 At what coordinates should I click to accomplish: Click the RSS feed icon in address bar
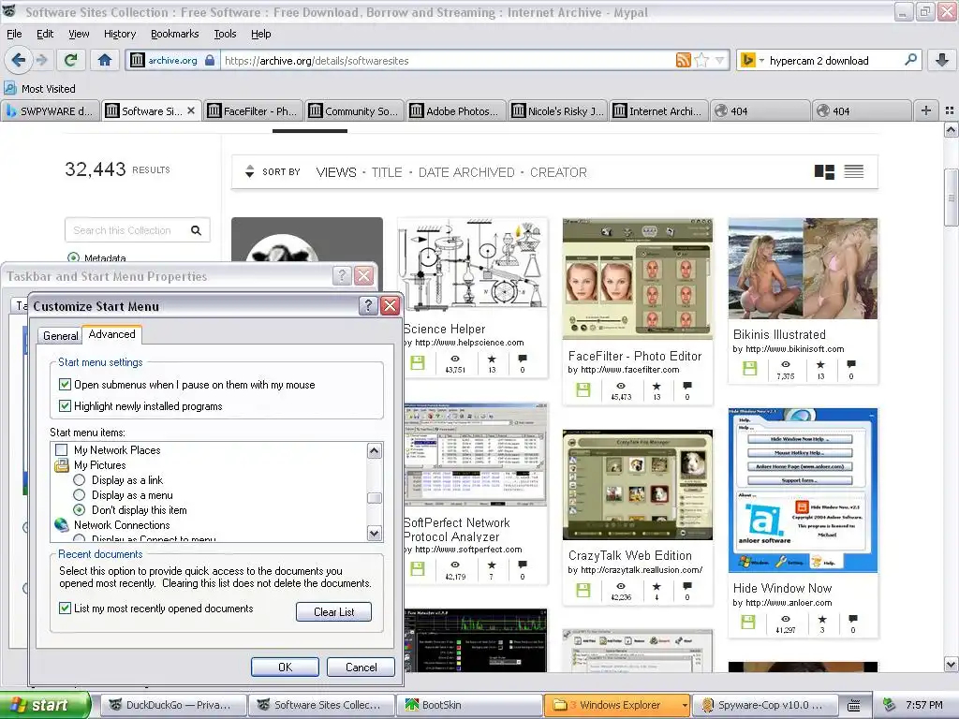[683, 60]
